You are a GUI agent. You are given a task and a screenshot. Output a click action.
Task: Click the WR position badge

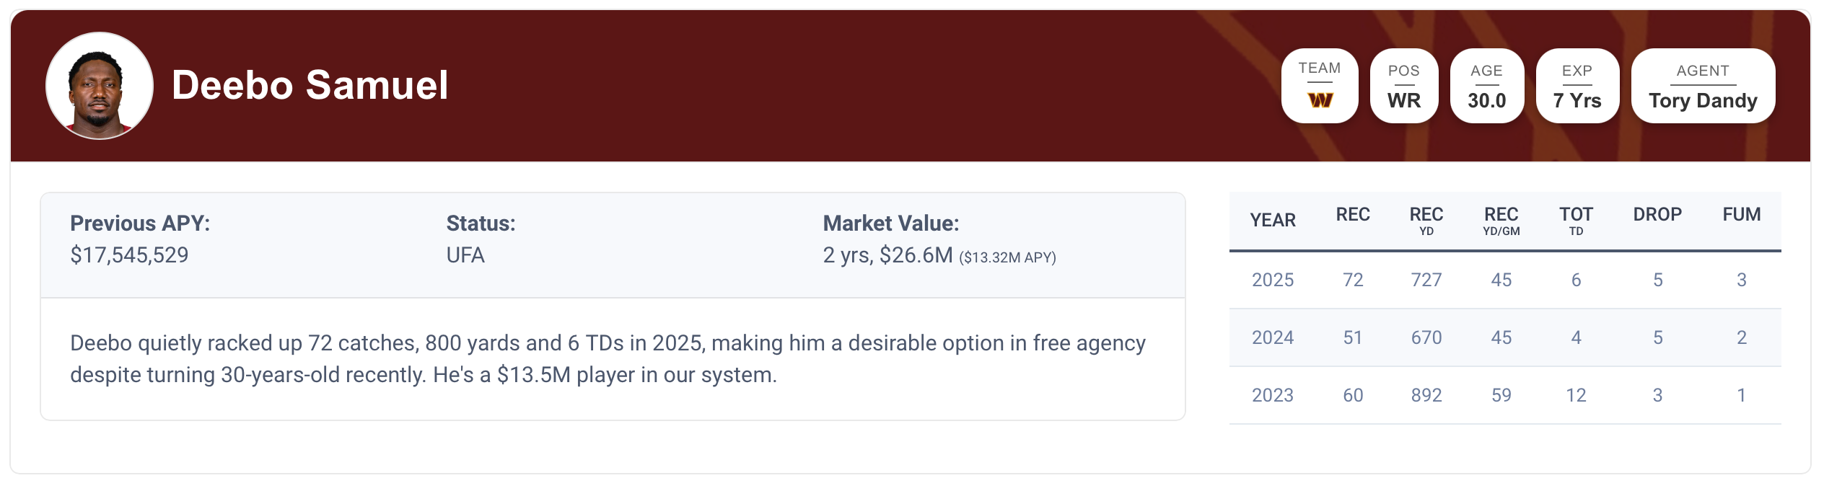[1403, 87]
